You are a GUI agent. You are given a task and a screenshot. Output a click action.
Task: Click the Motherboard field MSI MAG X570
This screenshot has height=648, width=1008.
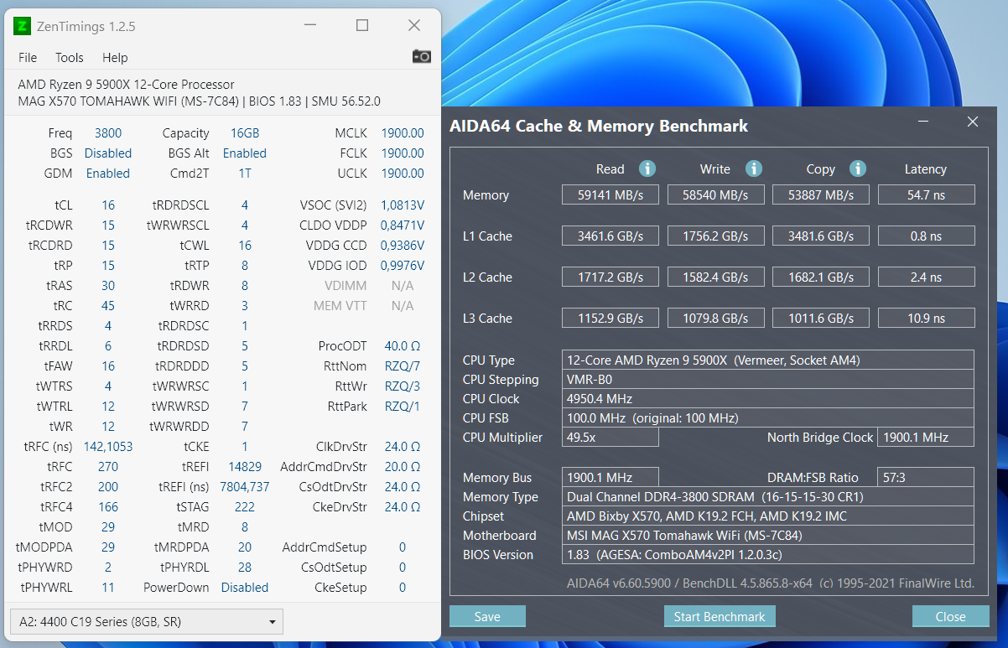[768, 535]
